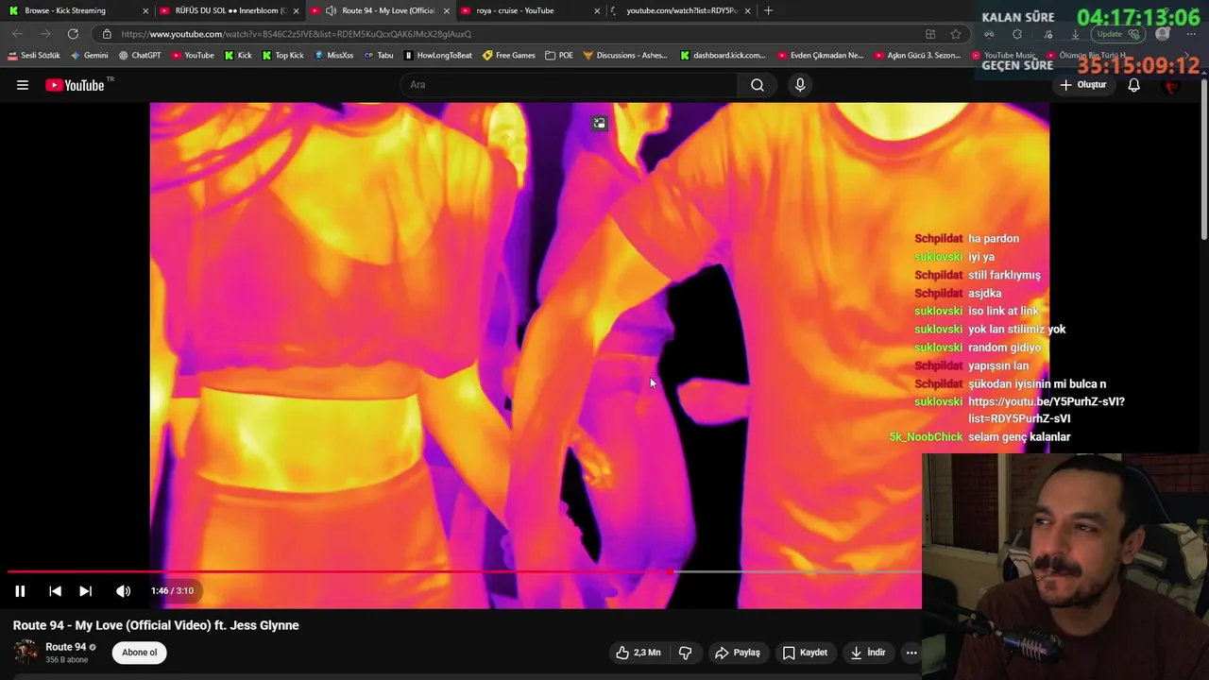Go back in browser history

[x=18, y=34]
